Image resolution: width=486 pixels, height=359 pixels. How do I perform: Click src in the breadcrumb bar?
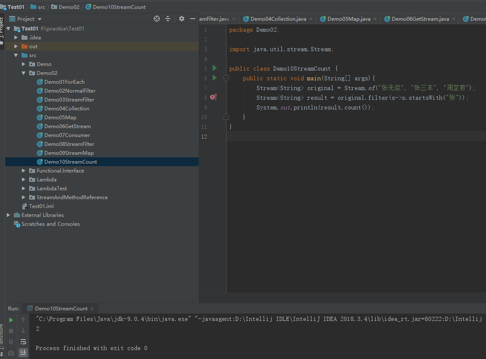coord(41,7)
